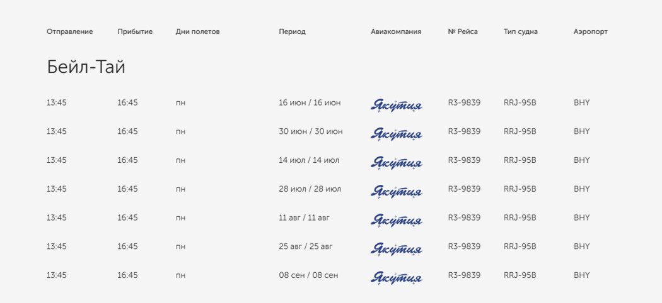Click the Аэропорт column header
The height and width of the screenshot is (303, 662).
(x=591, y=32)
